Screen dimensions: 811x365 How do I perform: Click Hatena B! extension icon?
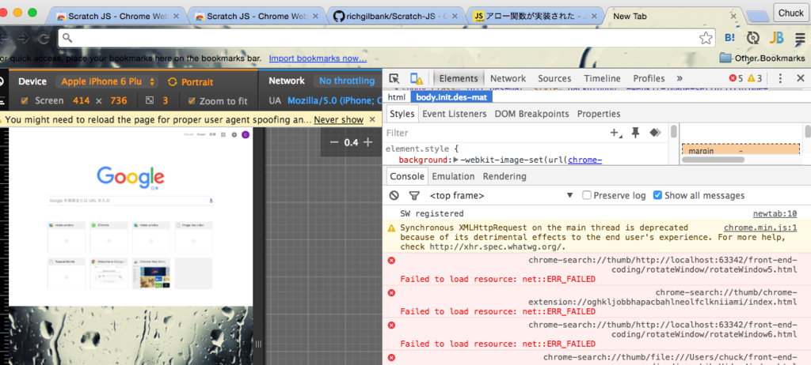coord(729,38)
